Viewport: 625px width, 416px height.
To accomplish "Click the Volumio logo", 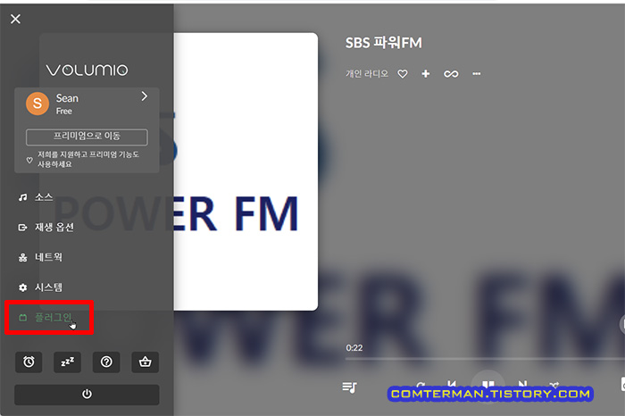I will pos(87,71).
